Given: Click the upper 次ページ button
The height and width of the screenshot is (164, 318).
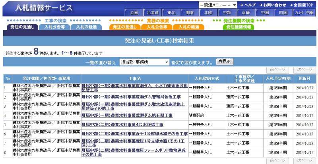Looking at the screenshot, I should tap(304, 70).
